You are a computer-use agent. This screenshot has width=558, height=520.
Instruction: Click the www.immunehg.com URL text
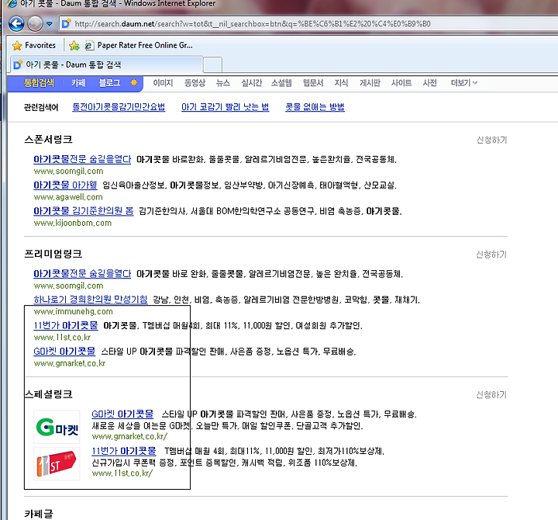click(74, 311)
